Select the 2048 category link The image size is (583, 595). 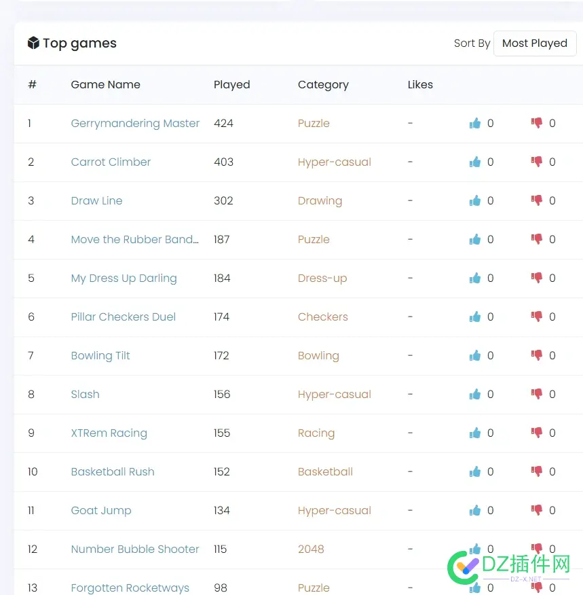coord(311,549)
